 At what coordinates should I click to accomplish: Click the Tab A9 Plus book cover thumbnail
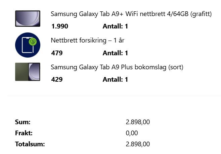pos(28,72)
